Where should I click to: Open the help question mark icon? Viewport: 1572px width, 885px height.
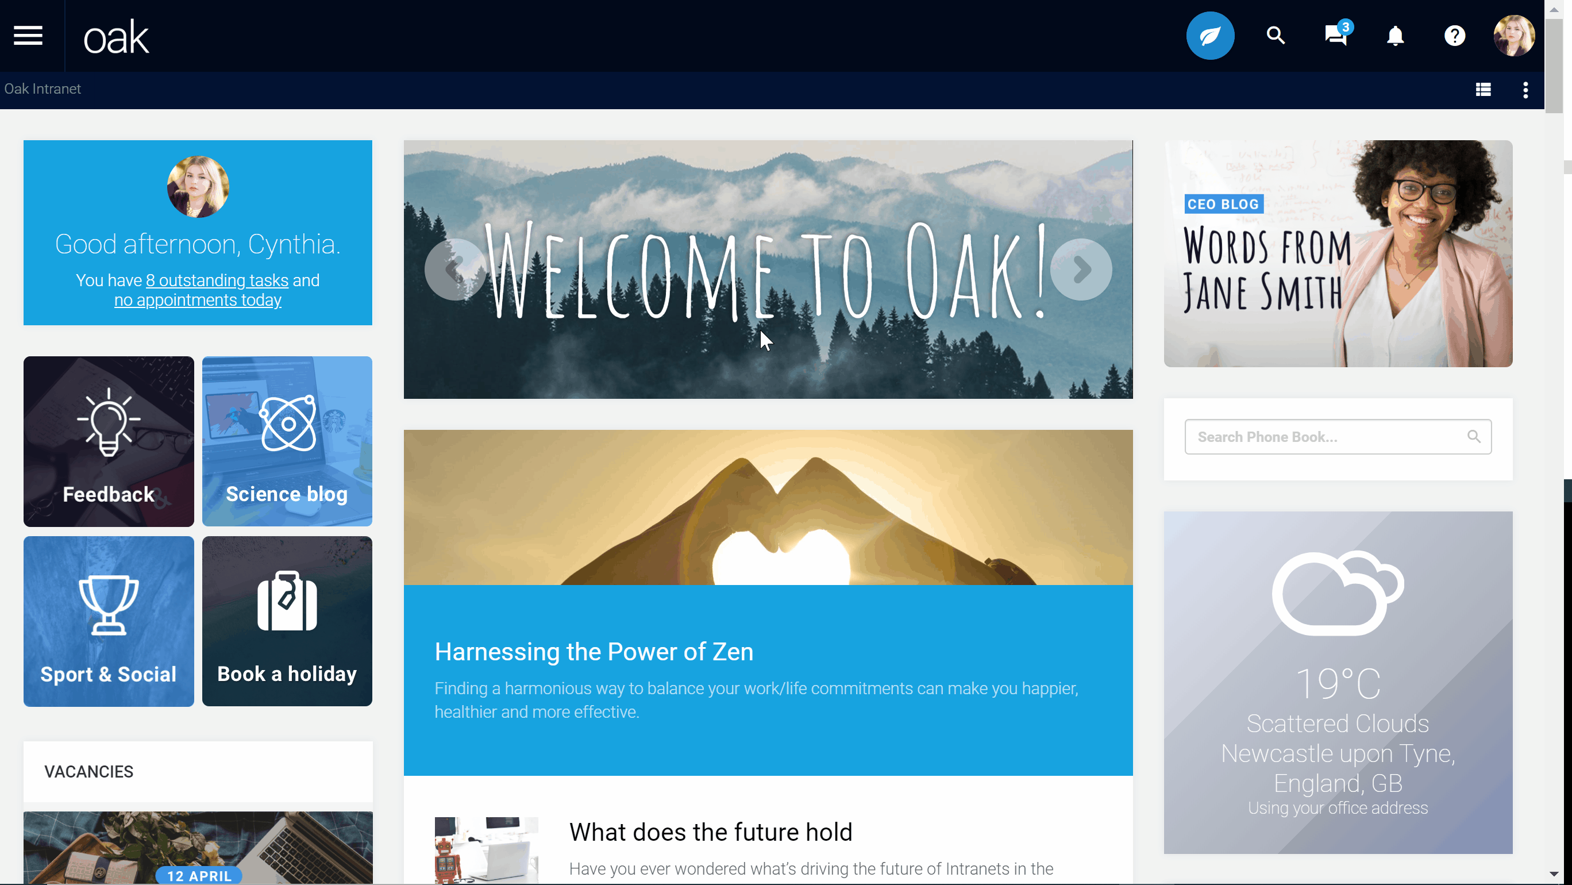point(1455,36)
